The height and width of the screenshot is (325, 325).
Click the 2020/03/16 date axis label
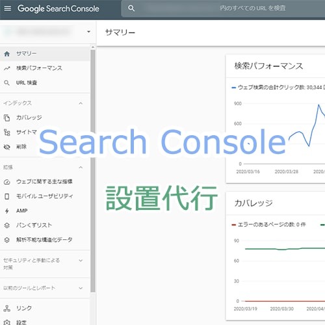248,172
